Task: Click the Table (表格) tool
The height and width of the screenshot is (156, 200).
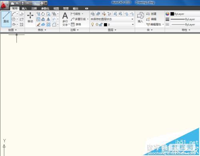Action: (x=76, y=24)
